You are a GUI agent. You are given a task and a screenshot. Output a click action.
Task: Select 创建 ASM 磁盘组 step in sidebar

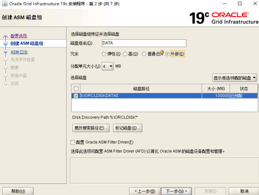(x=27, y=43)
